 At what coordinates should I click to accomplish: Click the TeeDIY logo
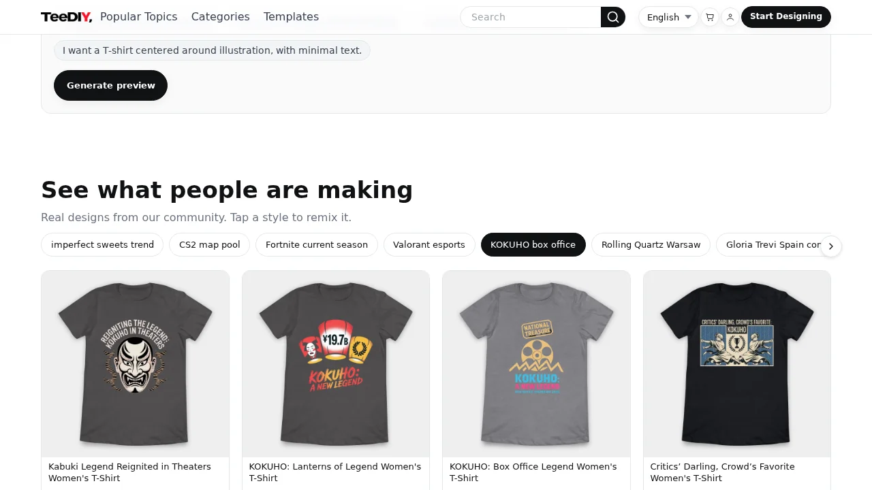(65, 17)
